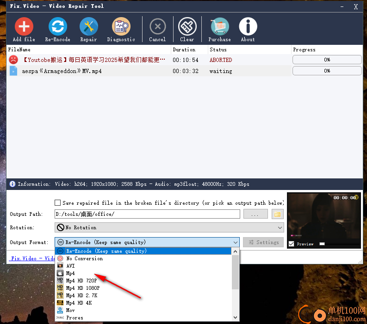
Task: Select Prores output format
Action: click(x=143, y=318)
